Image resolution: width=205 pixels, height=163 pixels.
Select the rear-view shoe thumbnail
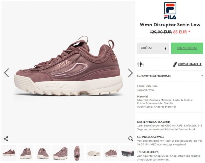(x=43, y=153)
